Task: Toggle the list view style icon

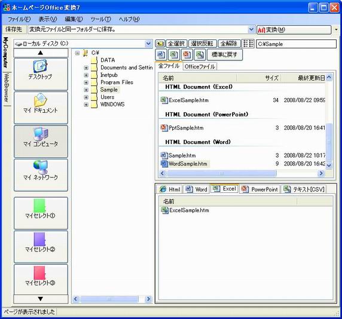Action: click(248, 44)
